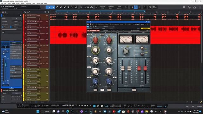
Task: Toggle the METER switch on Scheps 73
Action: pyautogui.click(x=142, y=48)
